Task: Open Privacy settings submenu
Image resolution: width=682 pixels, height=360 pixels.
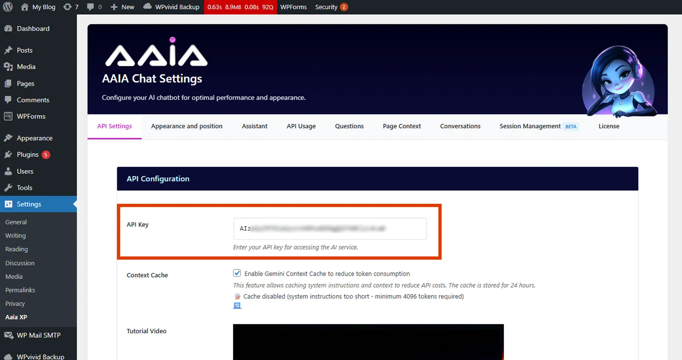Action: 15,304
